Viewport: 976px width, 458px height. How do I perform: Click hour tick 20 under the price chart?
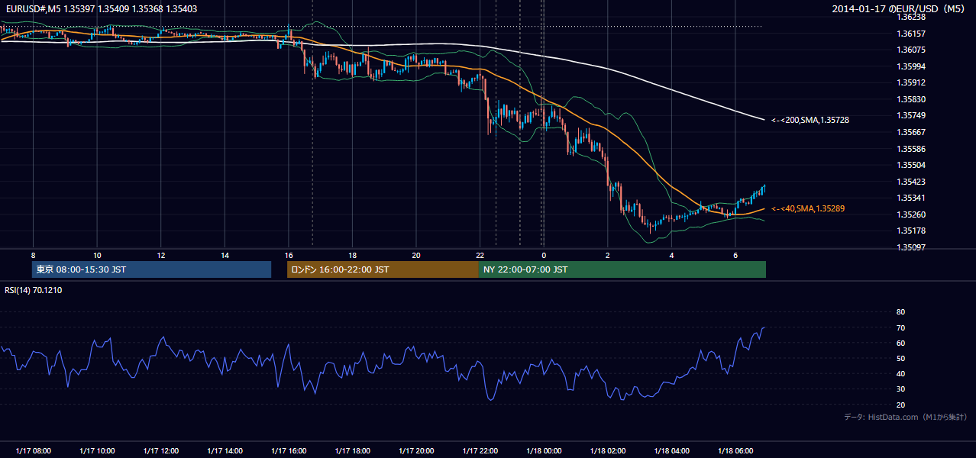coord(415,255)
